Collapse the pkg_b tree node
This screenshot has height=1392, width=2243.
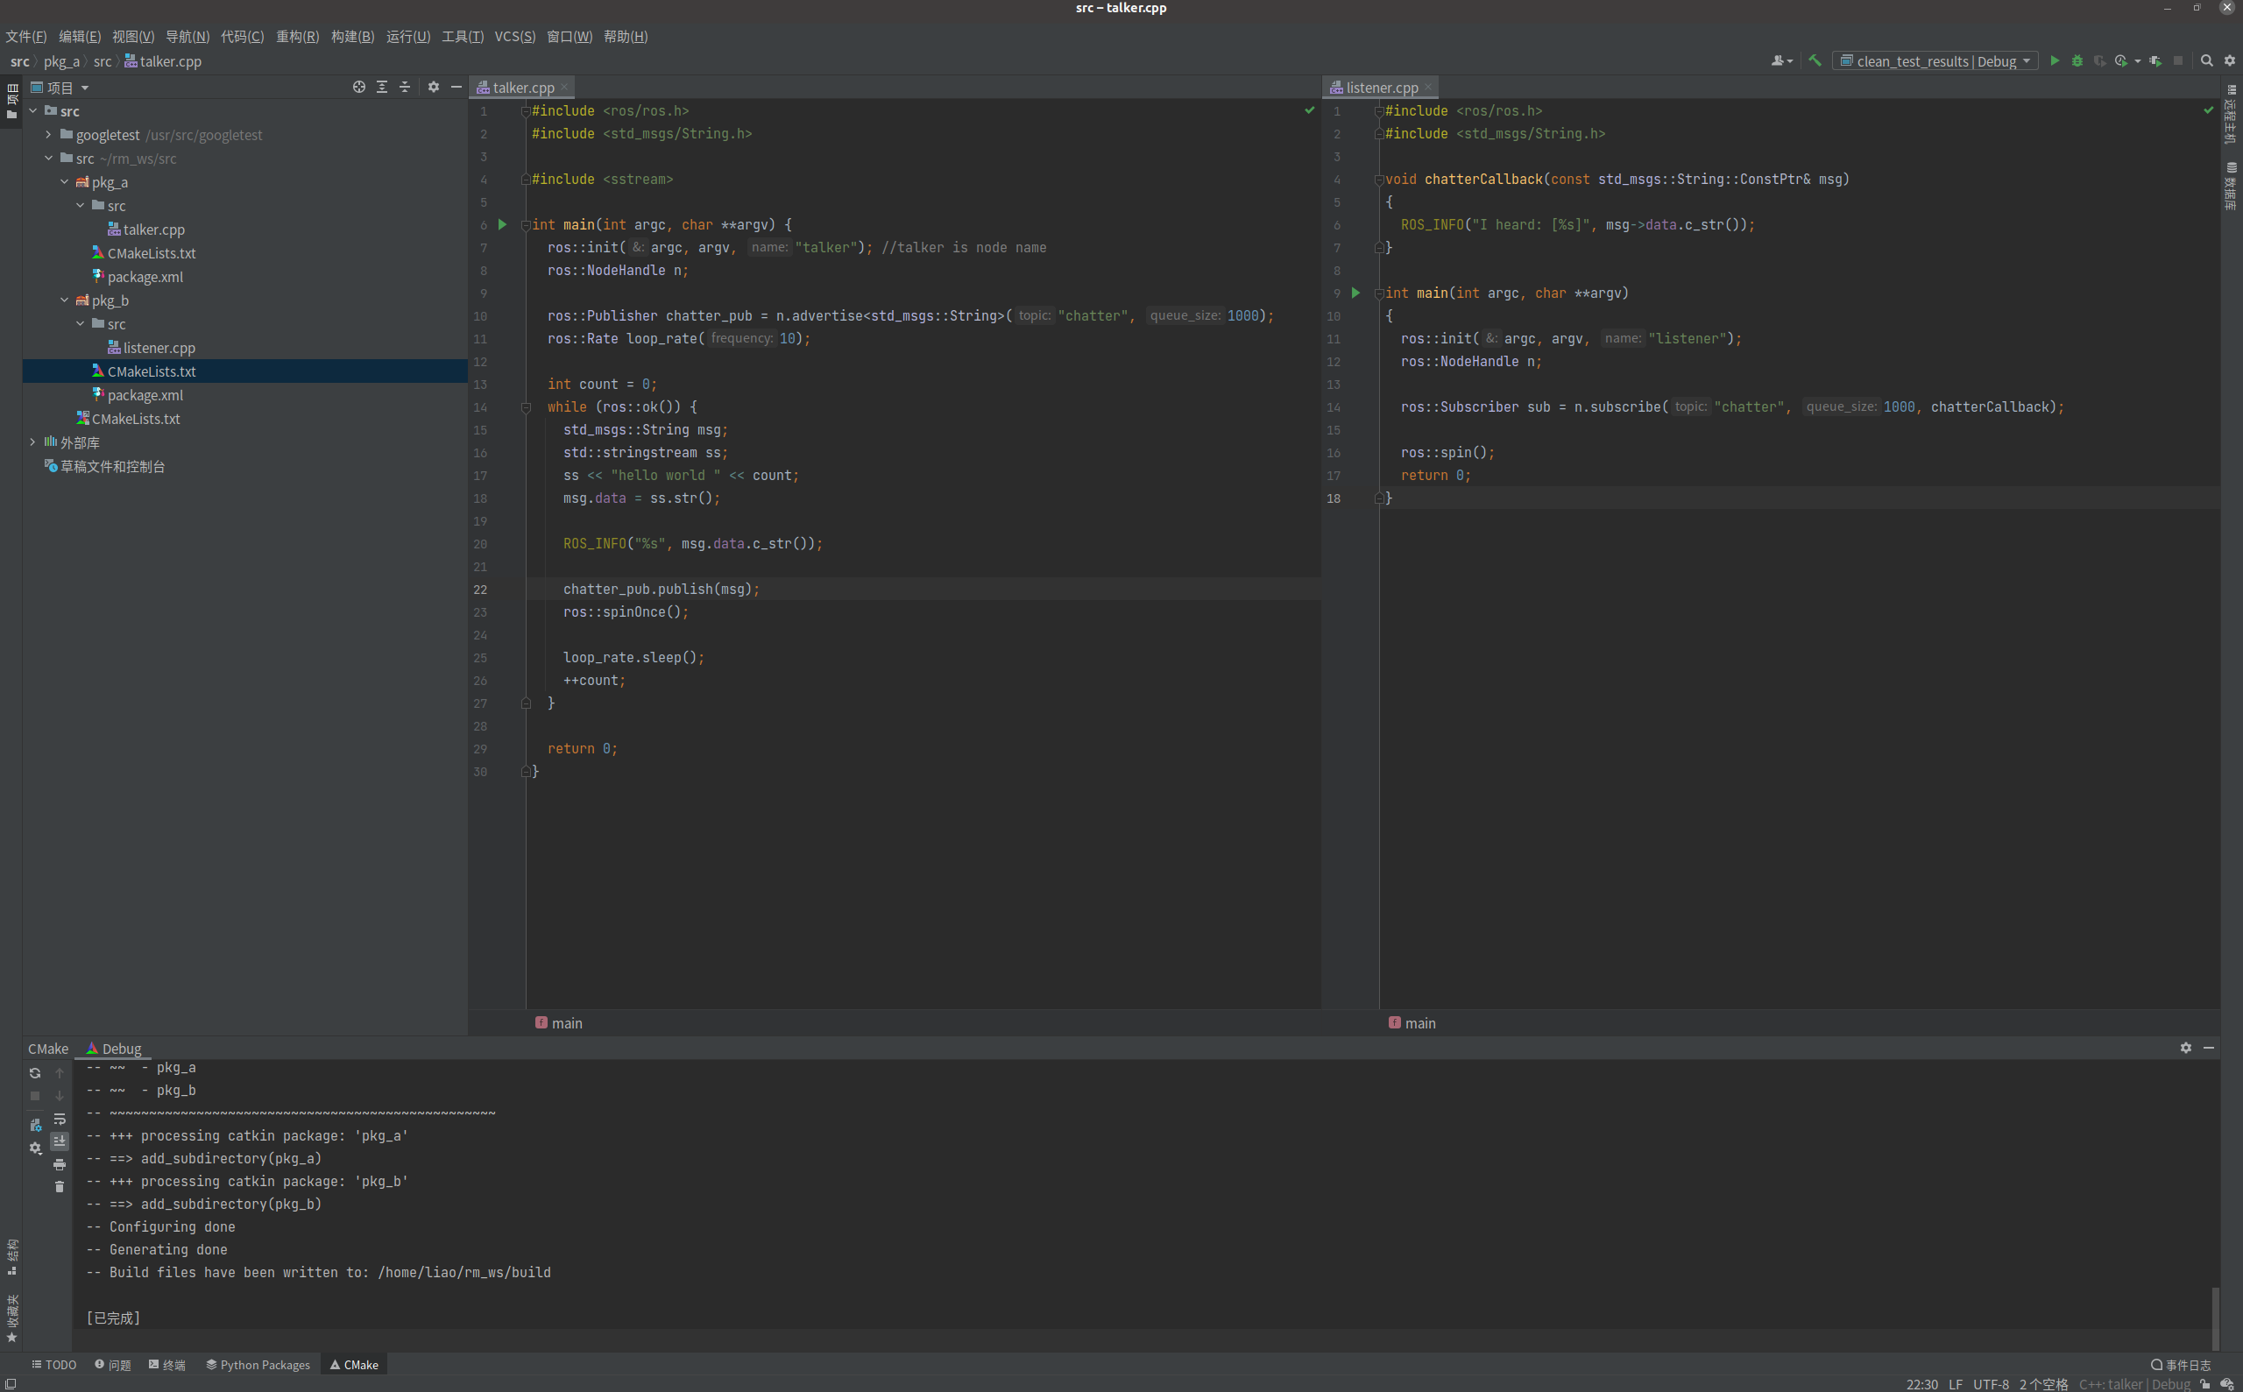point(64,300)
